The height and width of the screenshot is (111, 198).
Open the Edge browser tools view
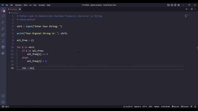(3, 47)
